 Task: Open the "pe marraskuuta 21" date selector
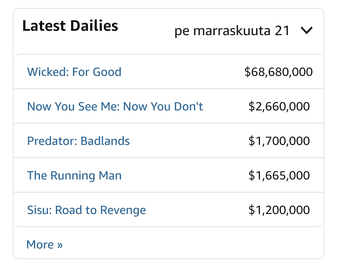[x=232, y=31]
